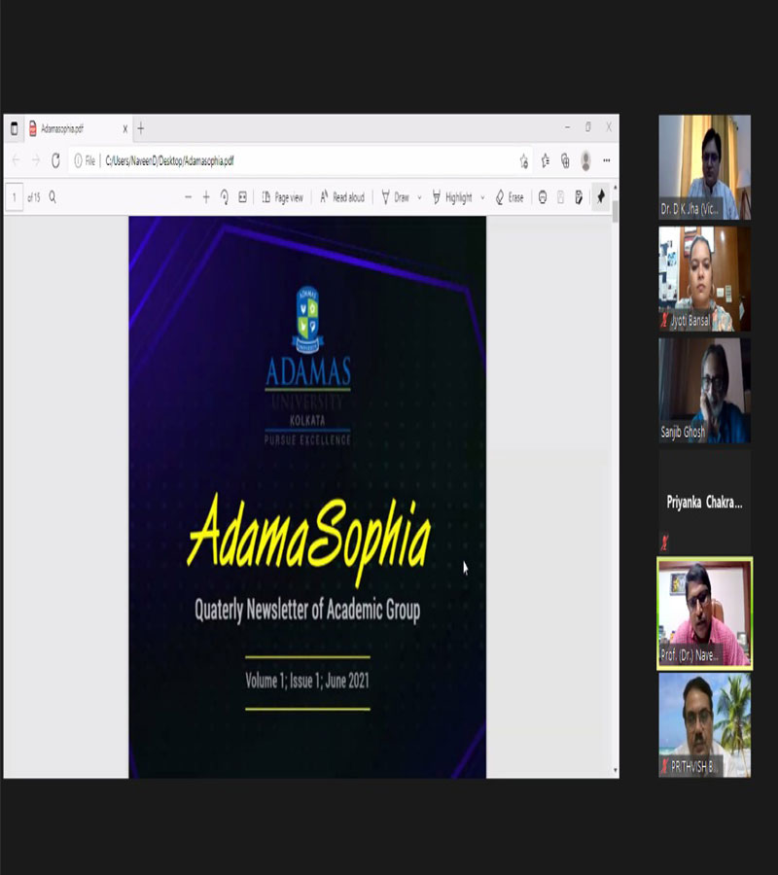The width and height of the screenshot is (778, 875).
Task: Open the Favorites list icon
Action: click(546, 161)
